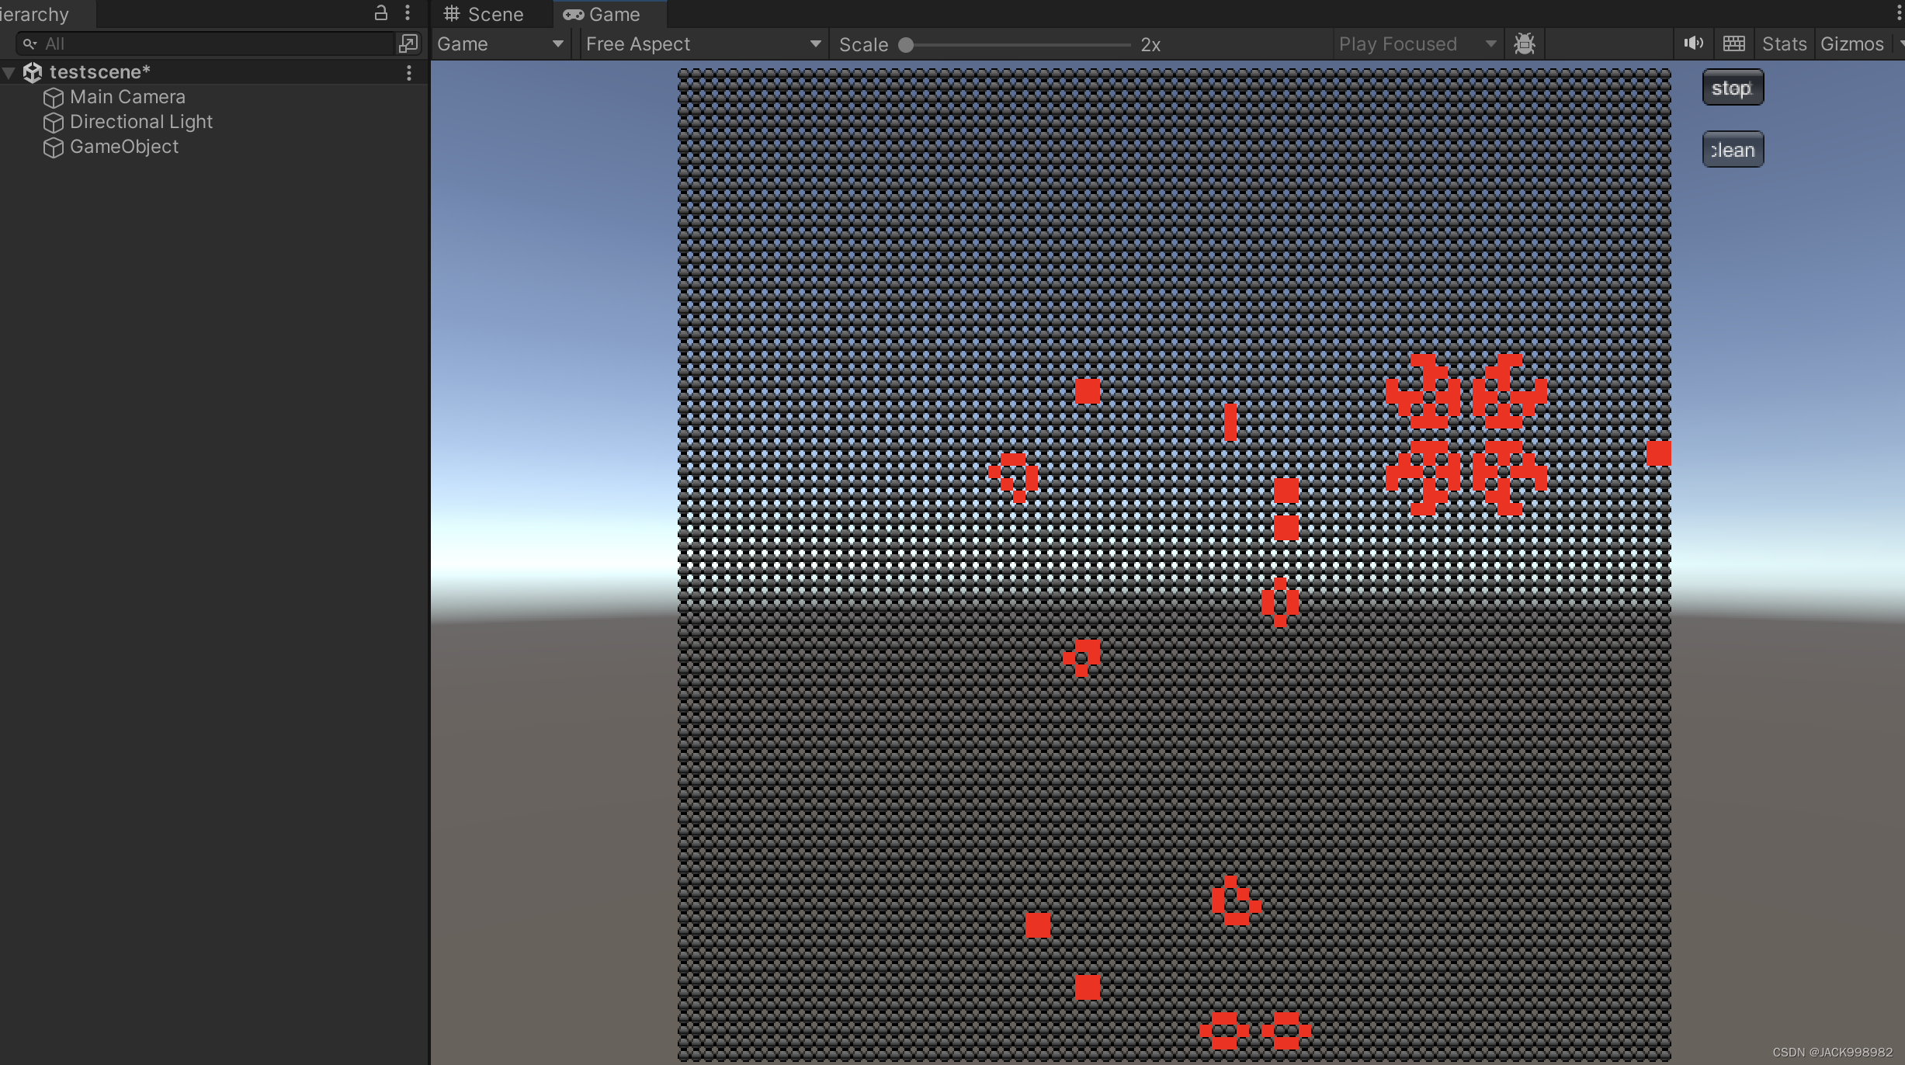Click the Hierarchy lock icon
Image resolution: width=1905 pixels, height=1065 pixels.
[380, 12]
